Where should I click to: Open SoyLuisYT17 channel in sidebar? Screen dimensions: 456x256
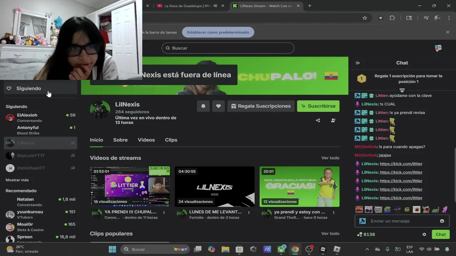click(41, 155)
